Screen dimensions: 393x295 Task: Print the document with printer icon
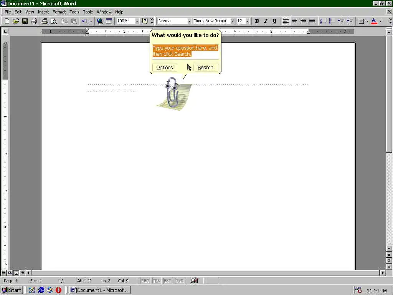45,21
